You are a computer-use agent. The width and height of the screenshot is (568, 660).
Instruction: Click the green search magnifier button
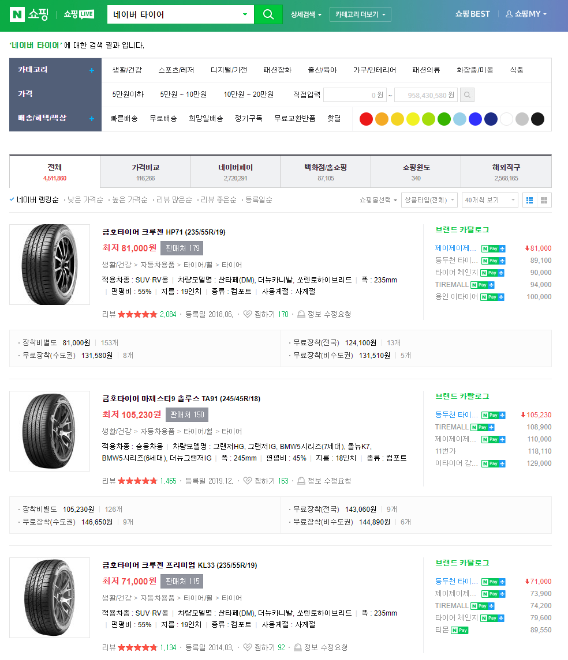click(x=268, y=14)
